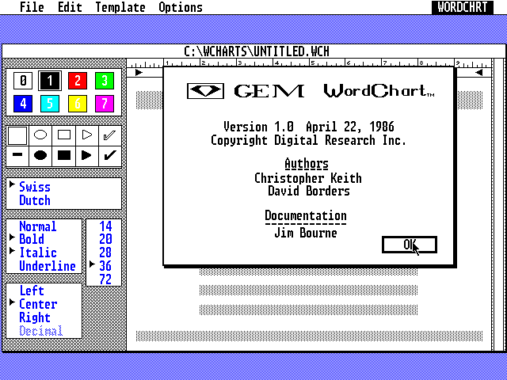
Task: Align text Right
Action: pyautogui.click(x=35, y=317)
